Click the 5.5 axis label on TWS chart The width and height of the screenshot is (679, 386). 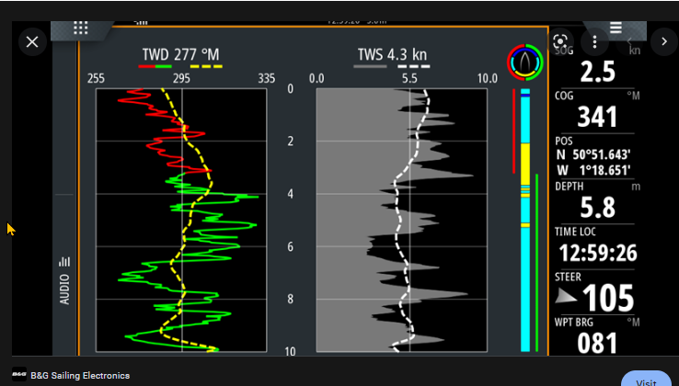(409, 78)
